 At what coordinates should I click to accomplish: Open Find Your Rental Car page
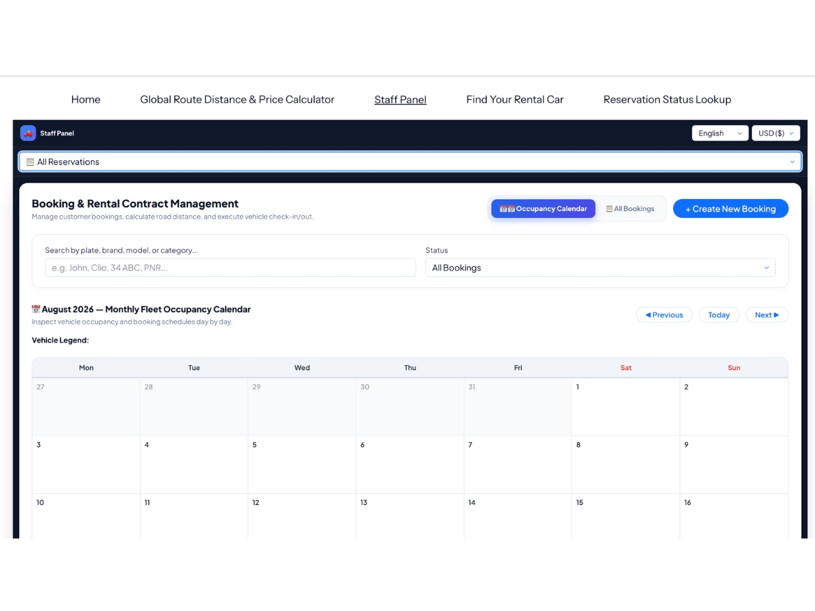(515, 99)
